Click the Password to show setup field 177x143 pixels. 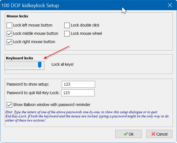78,84
